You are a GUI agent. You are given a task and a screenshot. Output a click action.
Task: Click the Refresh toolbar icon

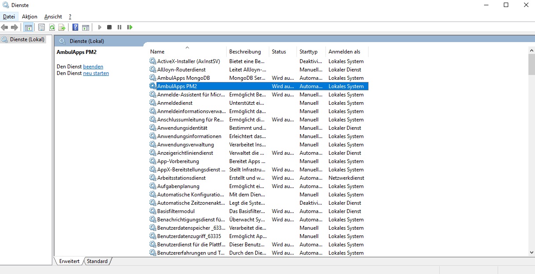(52, 27)
